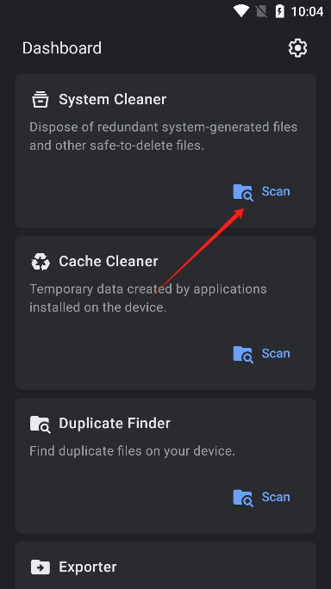
Task: Tap the Cache Cleaner description text
Action: (x=147, y=298)
